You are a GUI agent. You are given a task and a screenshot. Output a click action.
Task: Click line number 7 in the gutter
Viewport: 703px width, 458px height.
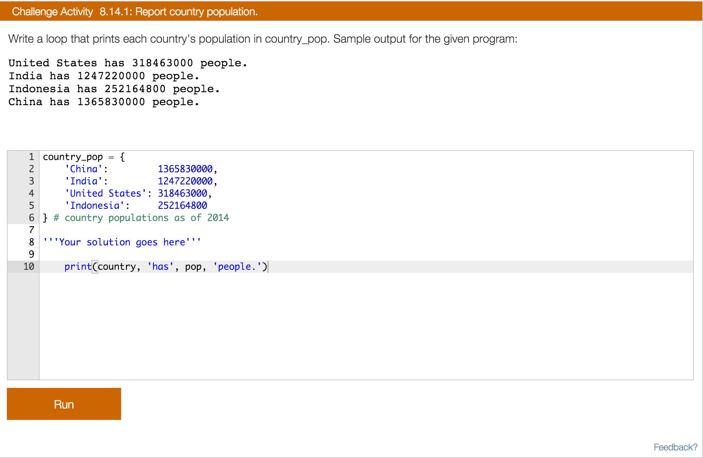click(32, 230)
